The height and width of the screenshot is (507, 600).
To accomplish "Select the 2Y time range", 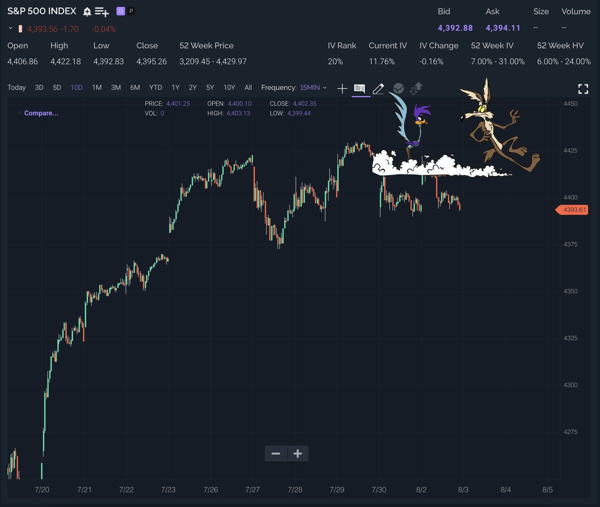I will (192, 87).
